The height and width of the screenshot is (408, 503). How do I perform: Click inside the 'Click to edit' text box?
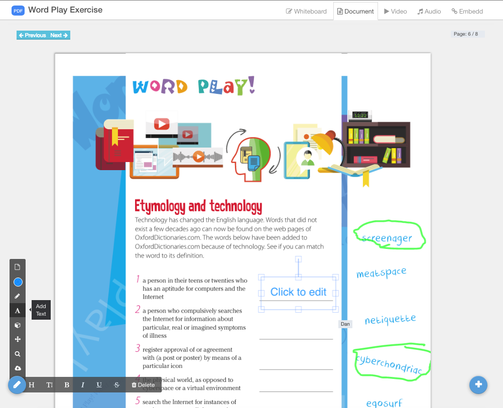[x=298, y=292]
